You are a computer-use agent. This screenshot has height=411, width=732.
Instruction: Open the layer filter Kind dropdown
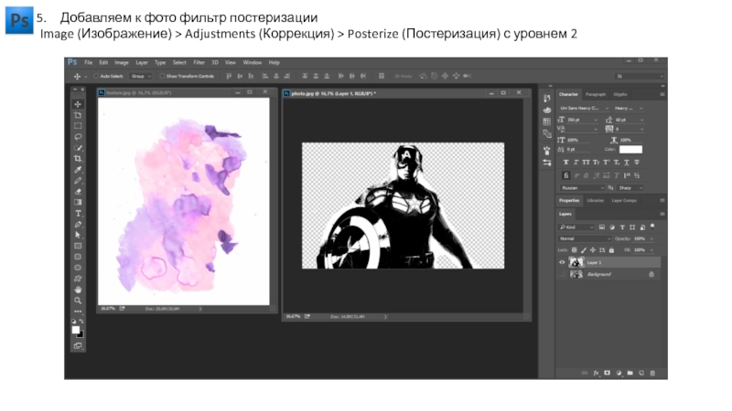tap(576, 227)
